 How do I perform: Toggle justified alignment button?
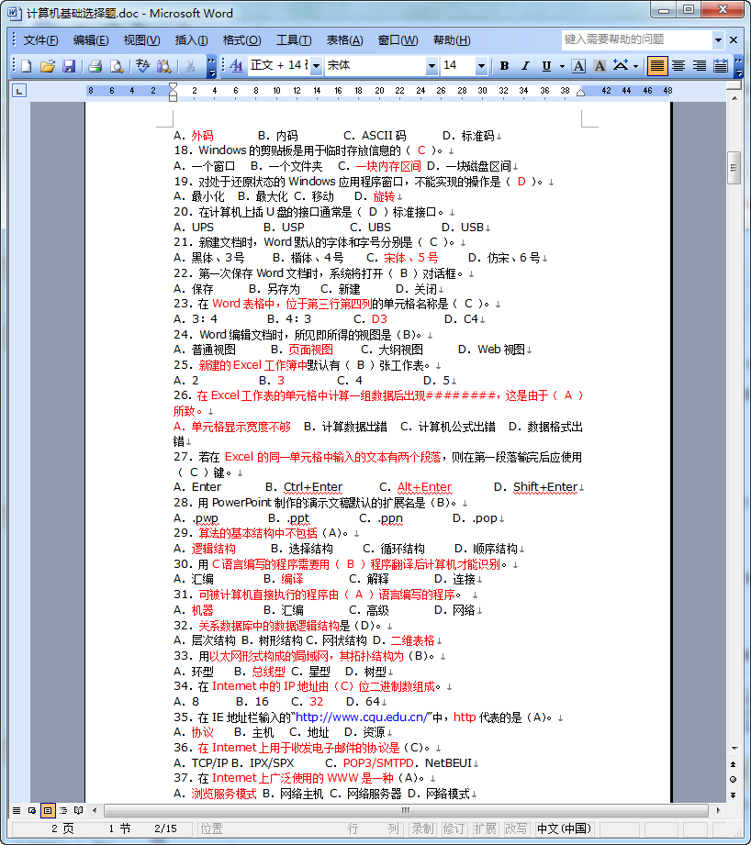pos(657,66)
